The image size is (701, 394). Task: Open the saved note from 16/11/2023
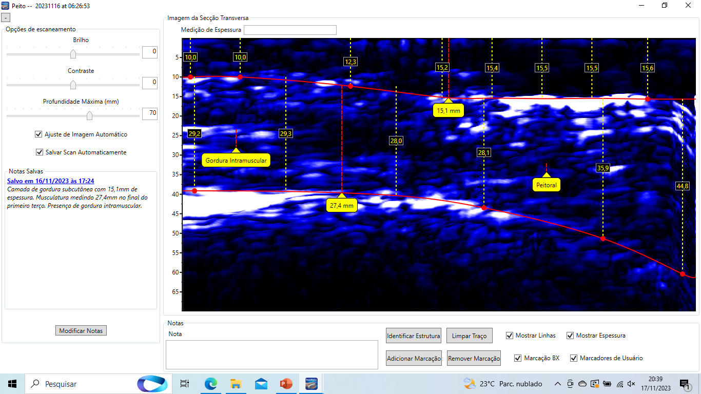point(50,181)
